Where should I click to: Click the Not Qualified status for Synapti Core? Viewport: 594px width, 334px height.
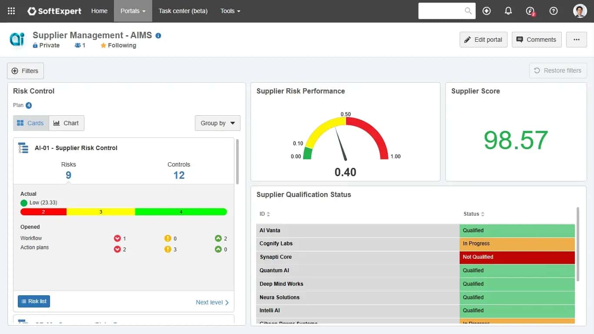pyautogui.click(x=517, y=257)
